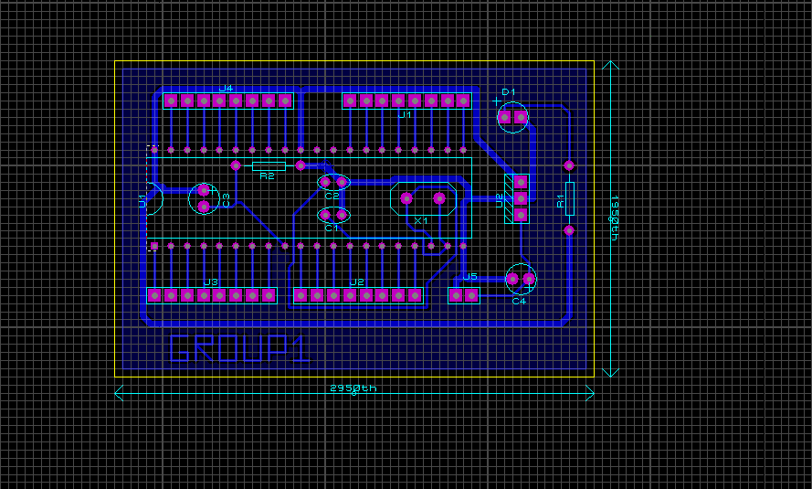Select the right pad of diode D1
Viewport: 812px width, 489px height.
[x=521, y=118]
